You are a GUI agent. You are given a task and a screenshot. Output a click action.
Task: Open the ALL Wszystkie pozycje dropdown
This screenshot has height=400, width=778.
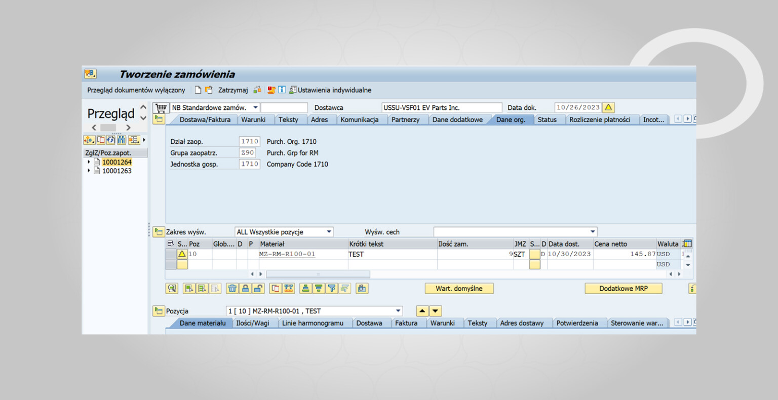pyautogui.click(x=329, y=232)
